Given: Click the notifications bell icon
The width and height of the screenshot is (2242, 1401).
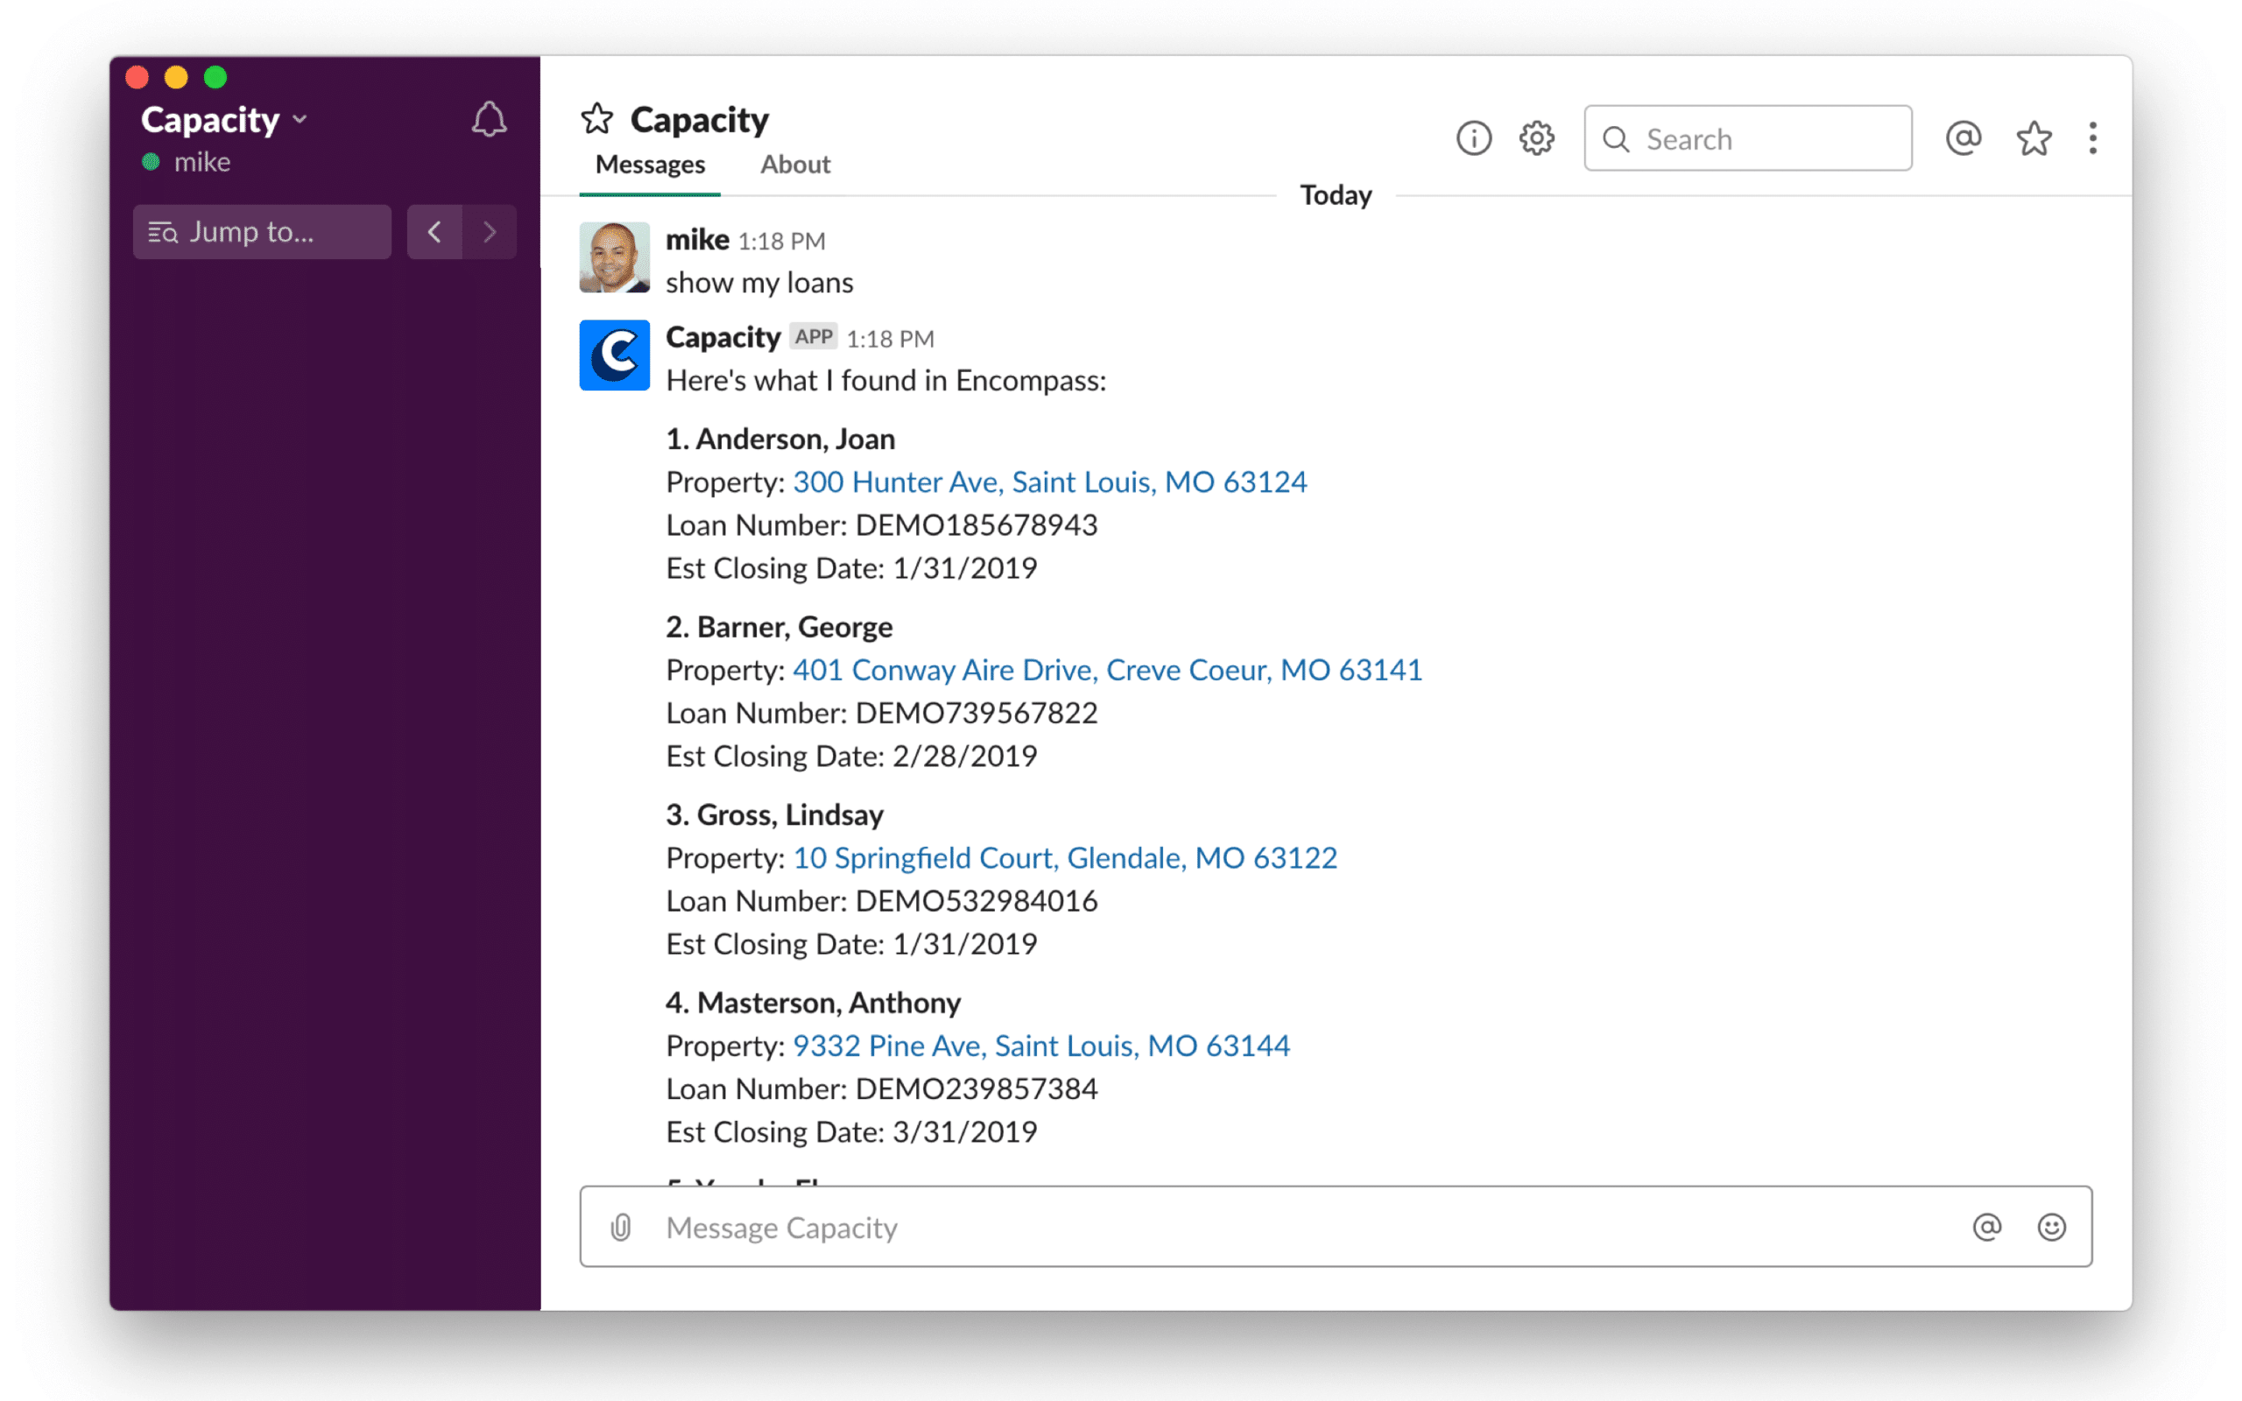Looking at the screenshot, I should pyautogui.click(x=488, y=121).
